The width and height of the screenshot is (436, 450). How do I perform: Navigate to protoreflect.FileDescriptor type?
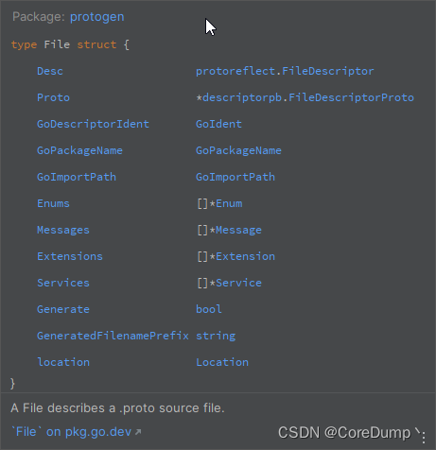[285, 71]
